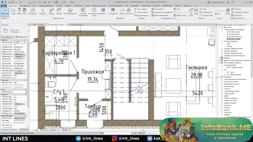This screenshot has height=142, width=253.
Task: Select the Помещение (Room) tool
Action: click(x=157, y=9)
